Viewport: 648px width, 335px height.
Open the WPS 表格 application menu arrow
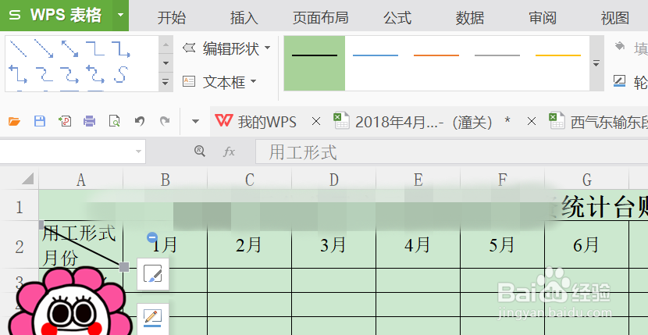(x=120, y=16)
